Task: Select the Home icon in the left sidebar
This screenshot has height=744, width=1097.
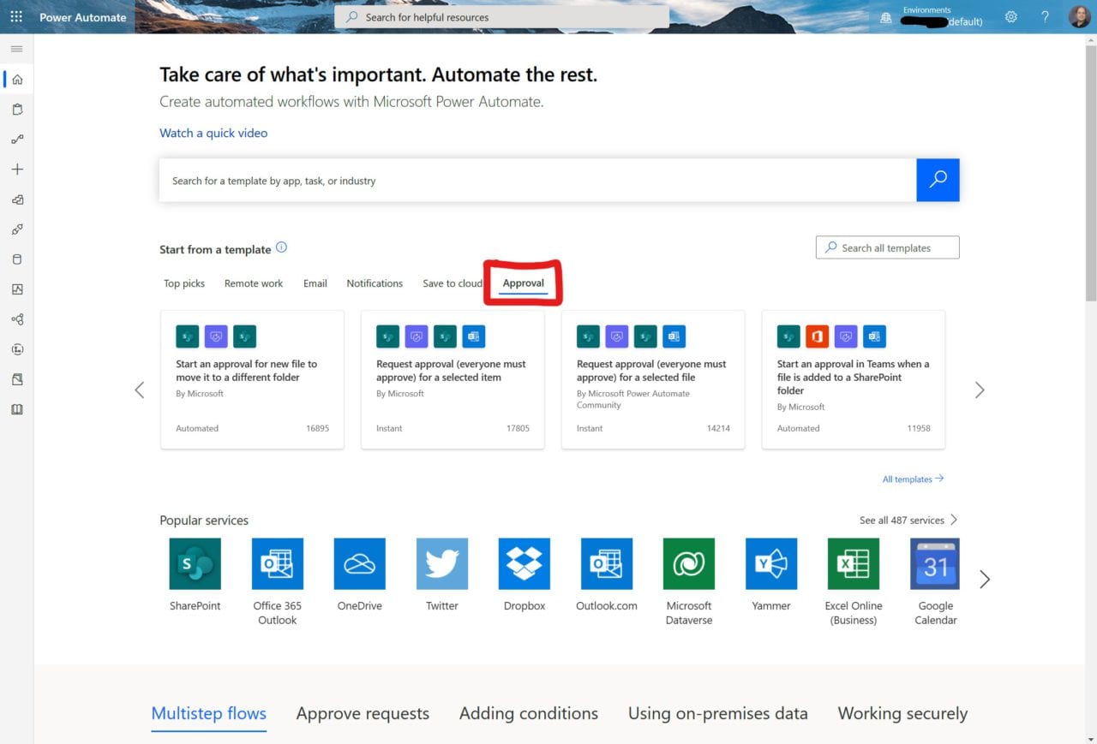Action: [x=15, y=79]
